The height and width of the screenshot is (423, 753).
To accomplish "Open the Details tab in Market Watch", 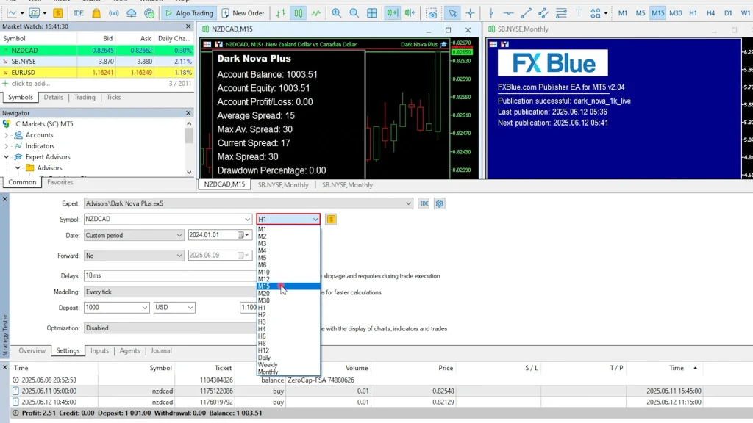I will pos(53,98).
